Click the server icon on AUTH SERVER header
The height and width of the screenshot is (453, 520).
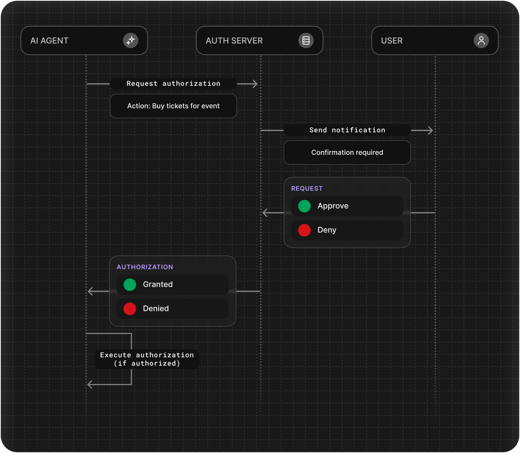[306, 40]
